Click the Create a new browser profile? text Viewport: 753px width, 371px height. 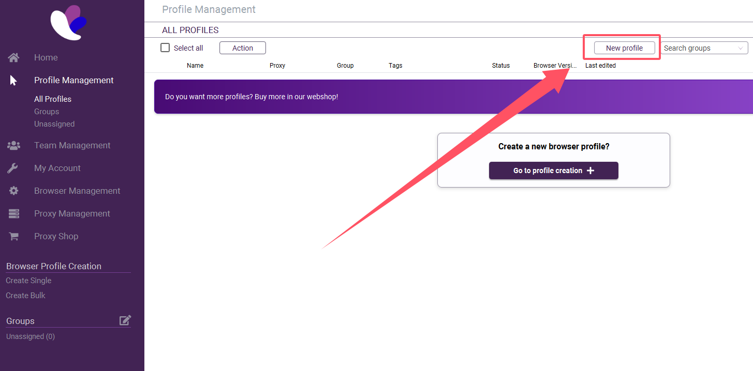pyautogui.click(x=554, y=147)
